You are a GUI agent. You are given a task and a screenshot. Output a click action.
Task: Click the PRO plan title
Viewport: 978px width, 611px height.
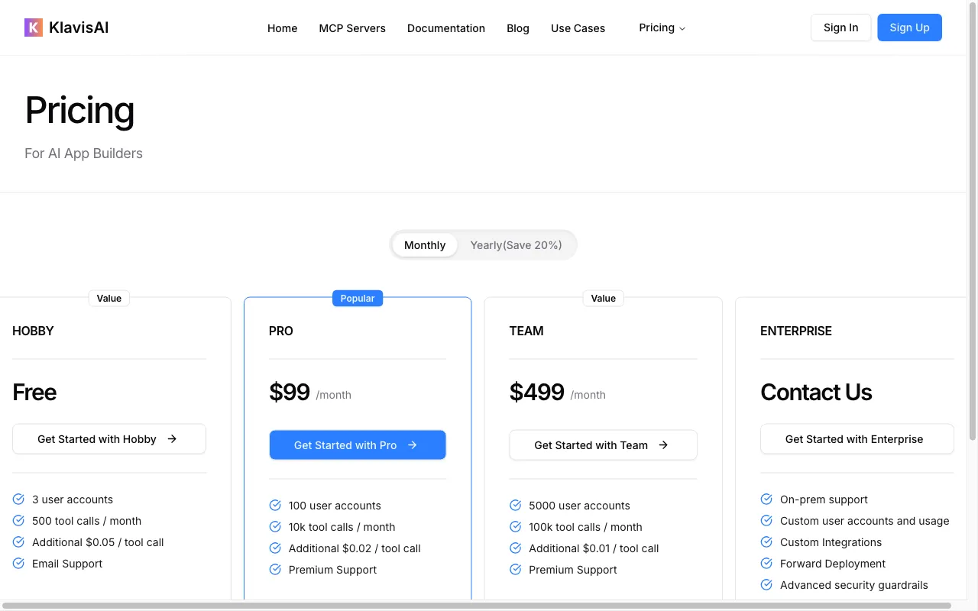281,331
